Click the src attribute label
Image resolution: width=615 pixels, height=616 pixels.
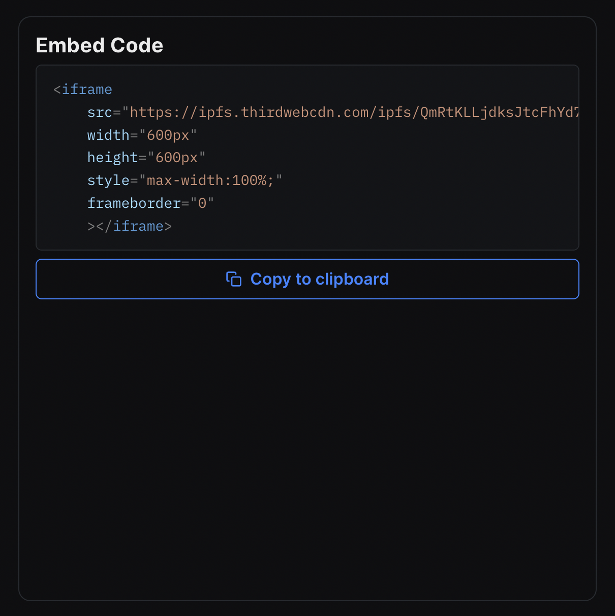(x=100, y=112)
